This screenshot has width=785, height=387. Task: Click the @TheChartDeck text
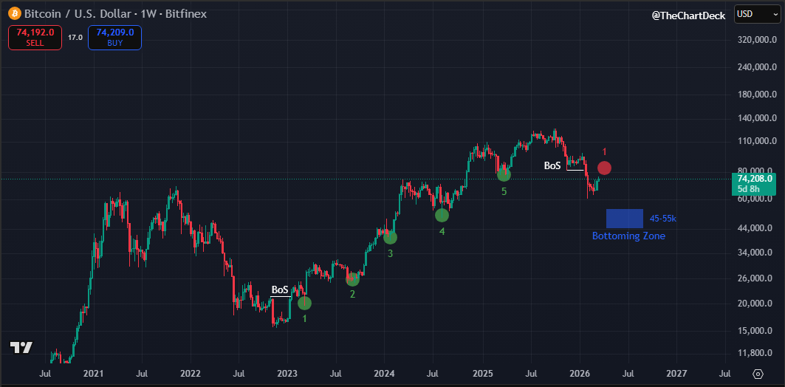[x=688, y=16]
